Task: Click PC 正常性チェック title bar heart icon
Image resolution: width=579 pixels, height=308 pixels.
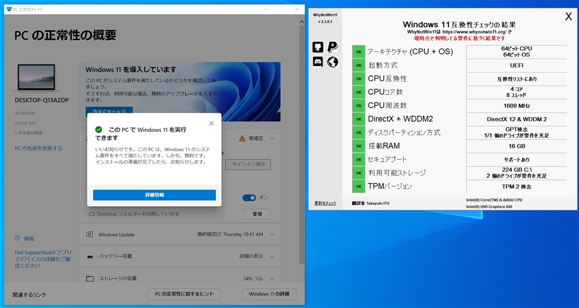Action: tap(9, 9)
